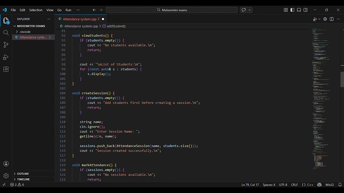Open the Customize Layout icon
Screen dimensions: 344x193
[285, 10]
